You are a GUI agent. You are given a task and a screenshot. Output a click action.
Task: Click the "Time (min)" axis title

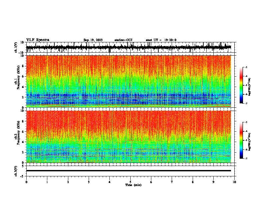[133, 185]
